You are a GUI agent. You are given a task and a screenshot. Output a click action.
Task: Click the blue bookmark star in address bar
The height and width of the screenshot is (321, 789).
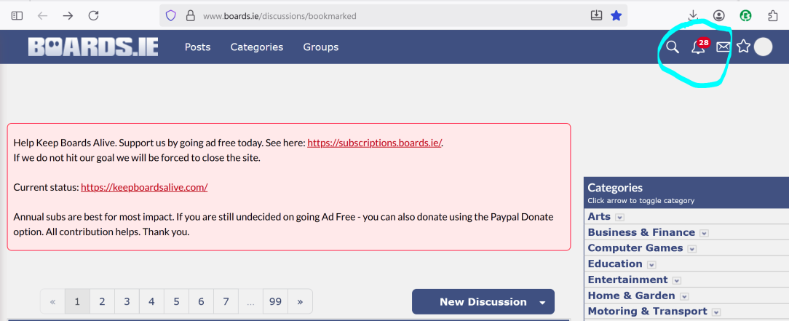tap(616, 15)
